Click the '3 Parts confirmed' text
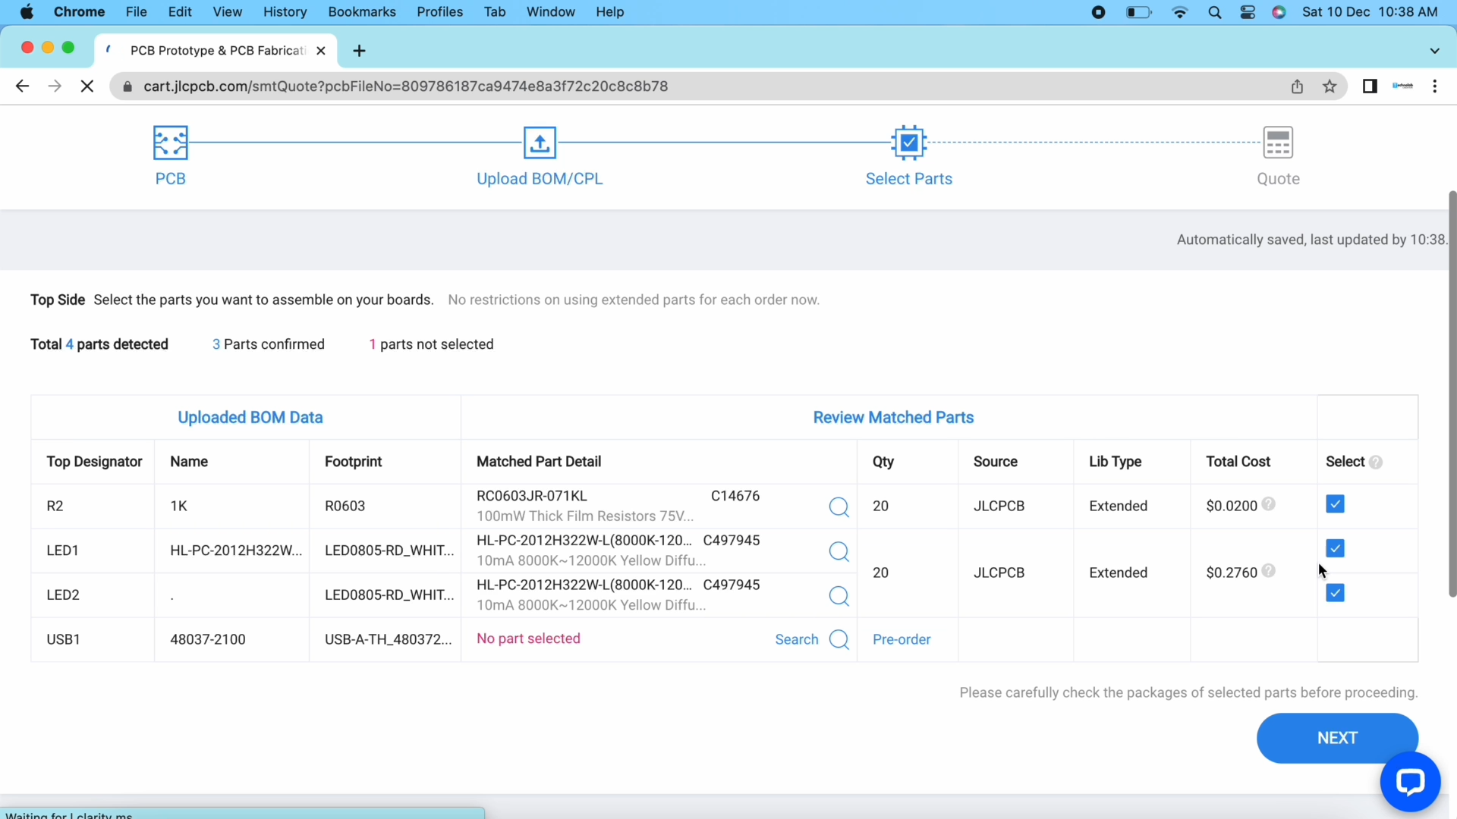The image size is (1457, 819). click(x=269, y=344)
